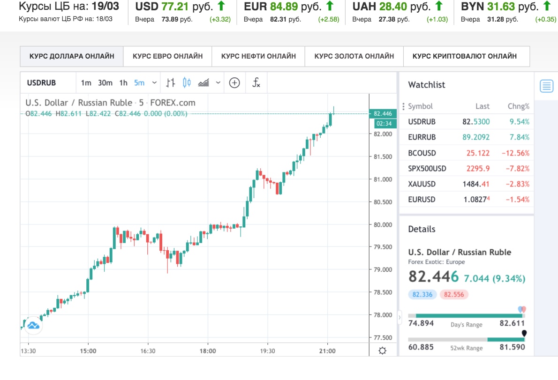Viewport: 558px width, 380px height.
Task: Switch to the 1h interval
Action: [123, 83]
